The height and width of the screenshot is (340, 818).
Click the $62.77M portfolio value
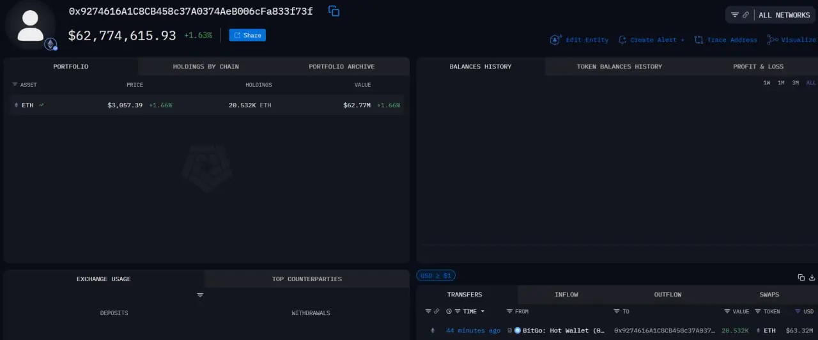click(x=357, y=105)
